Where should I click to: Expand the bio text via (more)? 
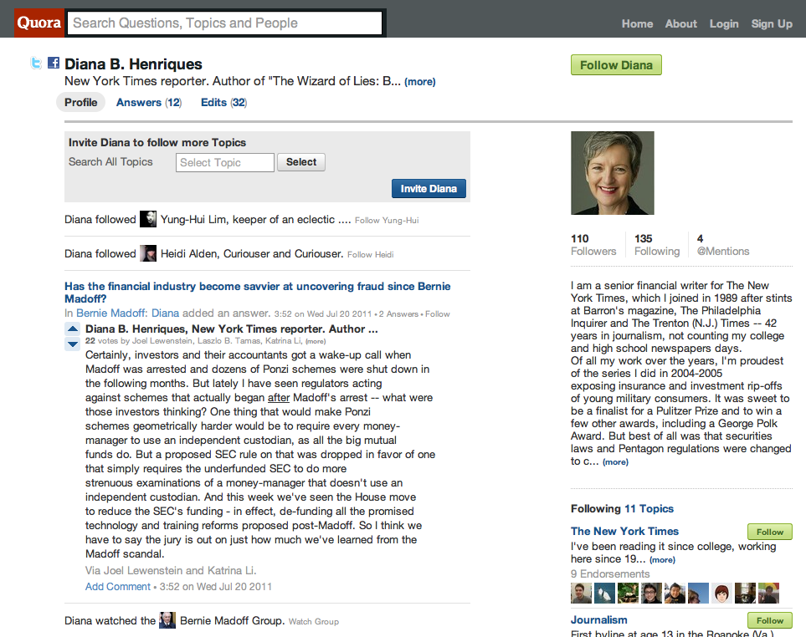point(615,462)
